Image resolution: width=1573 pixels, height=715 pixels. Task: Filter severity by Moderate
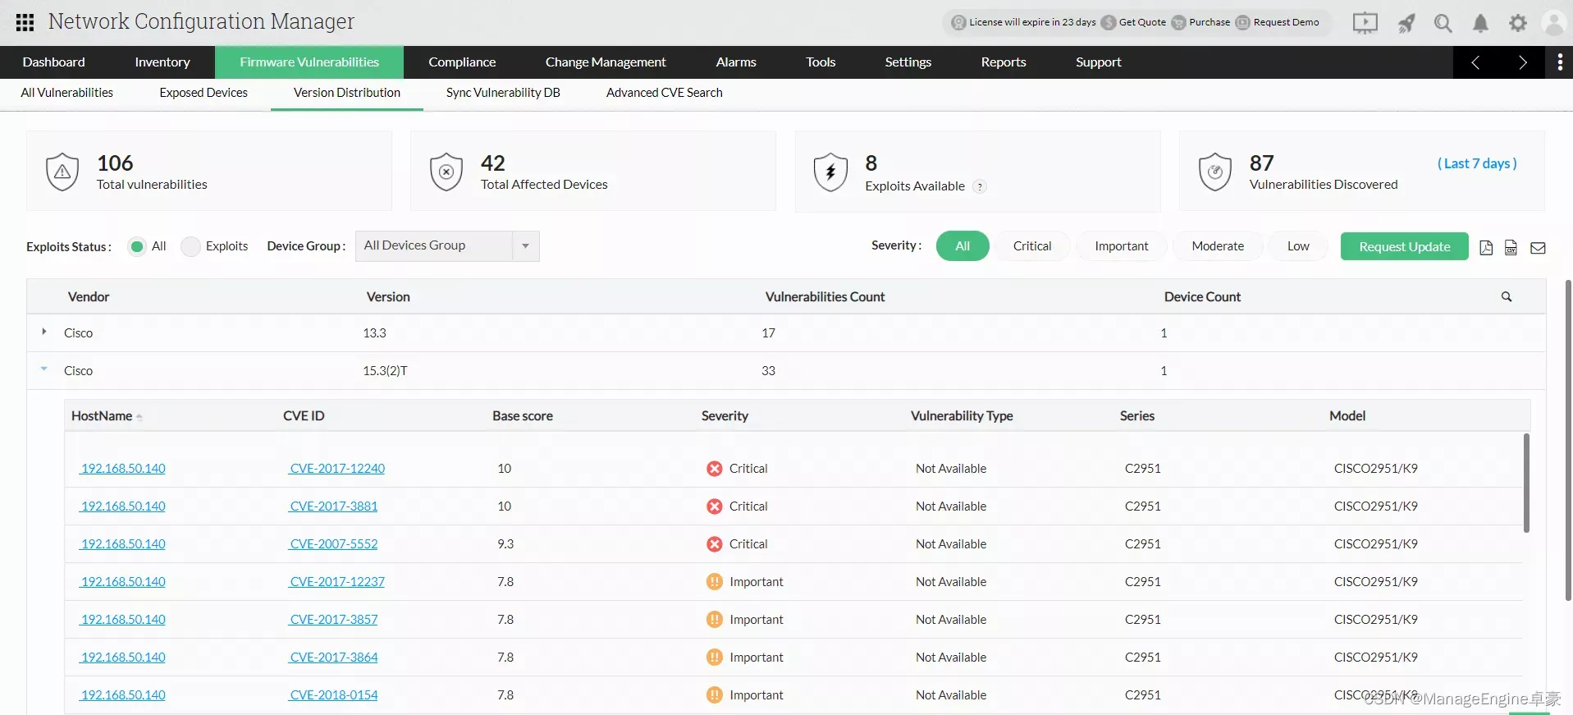pyautogui.click(x=1218, y=246)
